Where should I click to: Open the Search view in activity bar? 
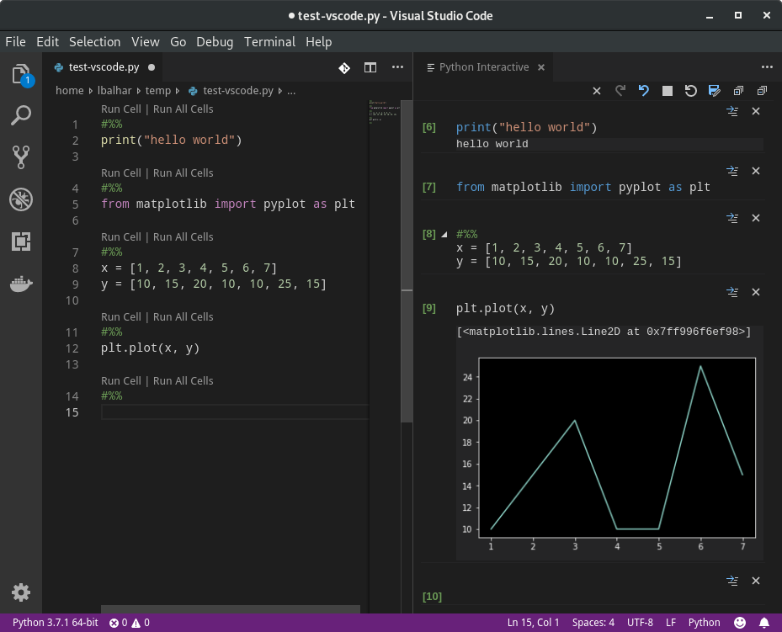coord(21,115)
